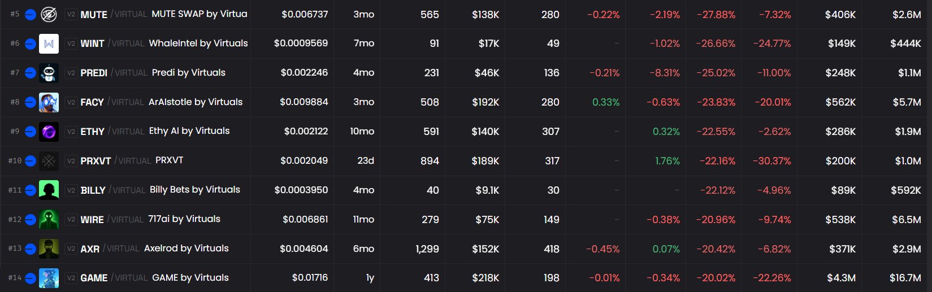Viewport: 932px width, 292px height.
Task: Open the Billy Bets by Virtuals pair
Action: point(194,190)
